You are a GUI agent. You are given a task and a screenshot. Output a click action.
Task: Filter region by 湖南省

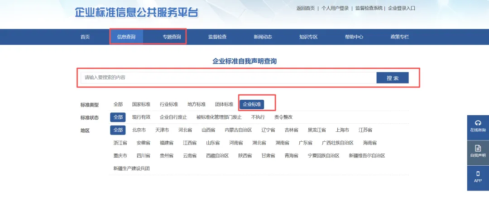tap(282, 143)
